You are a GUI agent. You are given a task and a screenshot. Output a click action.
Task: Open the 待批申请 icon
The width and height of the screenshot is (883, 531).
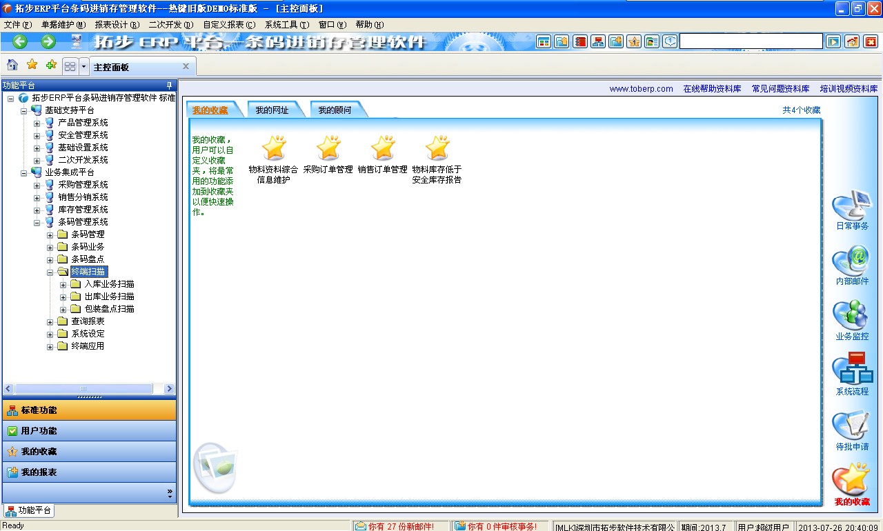(851, 426)
